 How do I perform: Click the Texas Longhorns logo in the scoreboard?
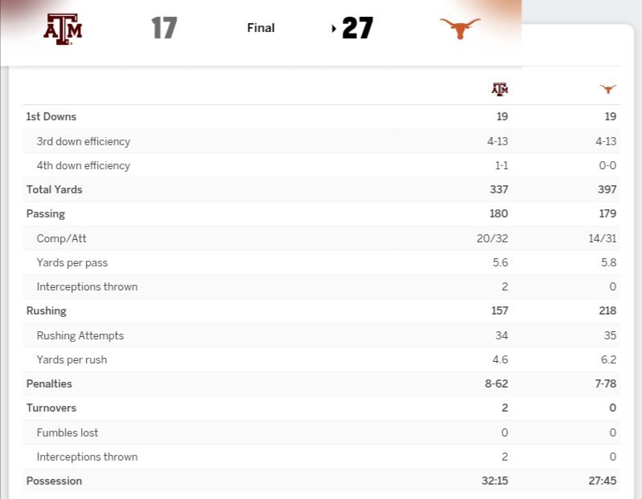pos(460,29)
